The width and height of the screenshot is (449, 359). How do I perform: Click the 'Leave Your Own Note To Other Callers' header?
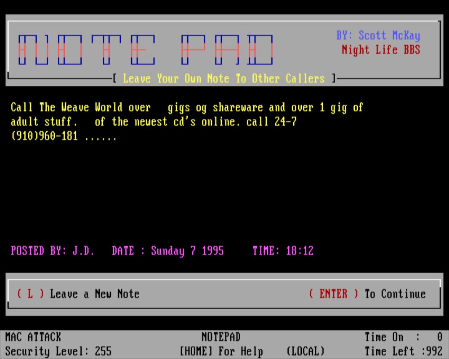[223, 79]
